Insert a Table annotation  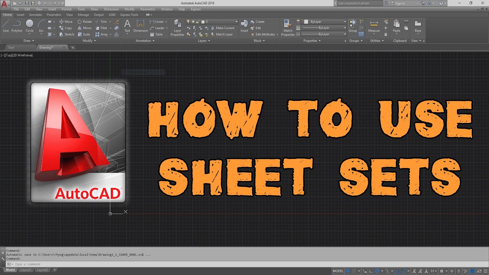156,34
